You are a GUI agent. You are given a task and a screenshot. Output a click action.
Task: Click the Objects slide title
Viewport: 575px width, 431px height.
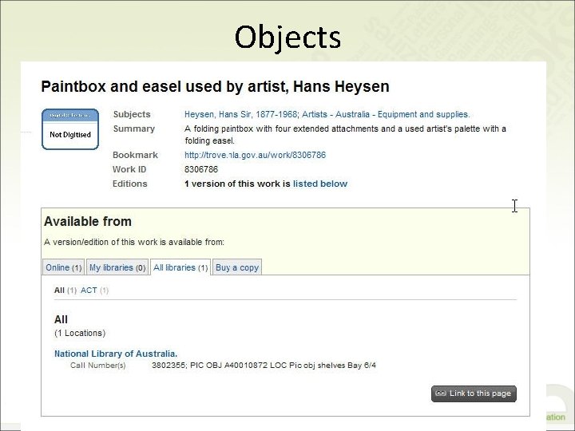point(287,37)
